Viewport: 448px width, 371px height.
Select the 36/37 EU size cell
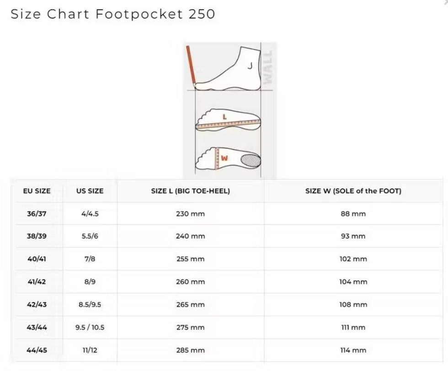37,214
